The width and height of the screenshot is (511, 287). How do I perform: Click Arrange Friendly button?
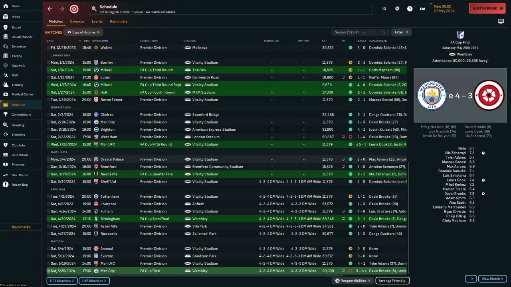click(392, 281)
